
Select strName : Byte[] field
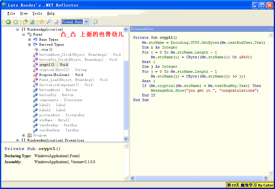(54, 120)
